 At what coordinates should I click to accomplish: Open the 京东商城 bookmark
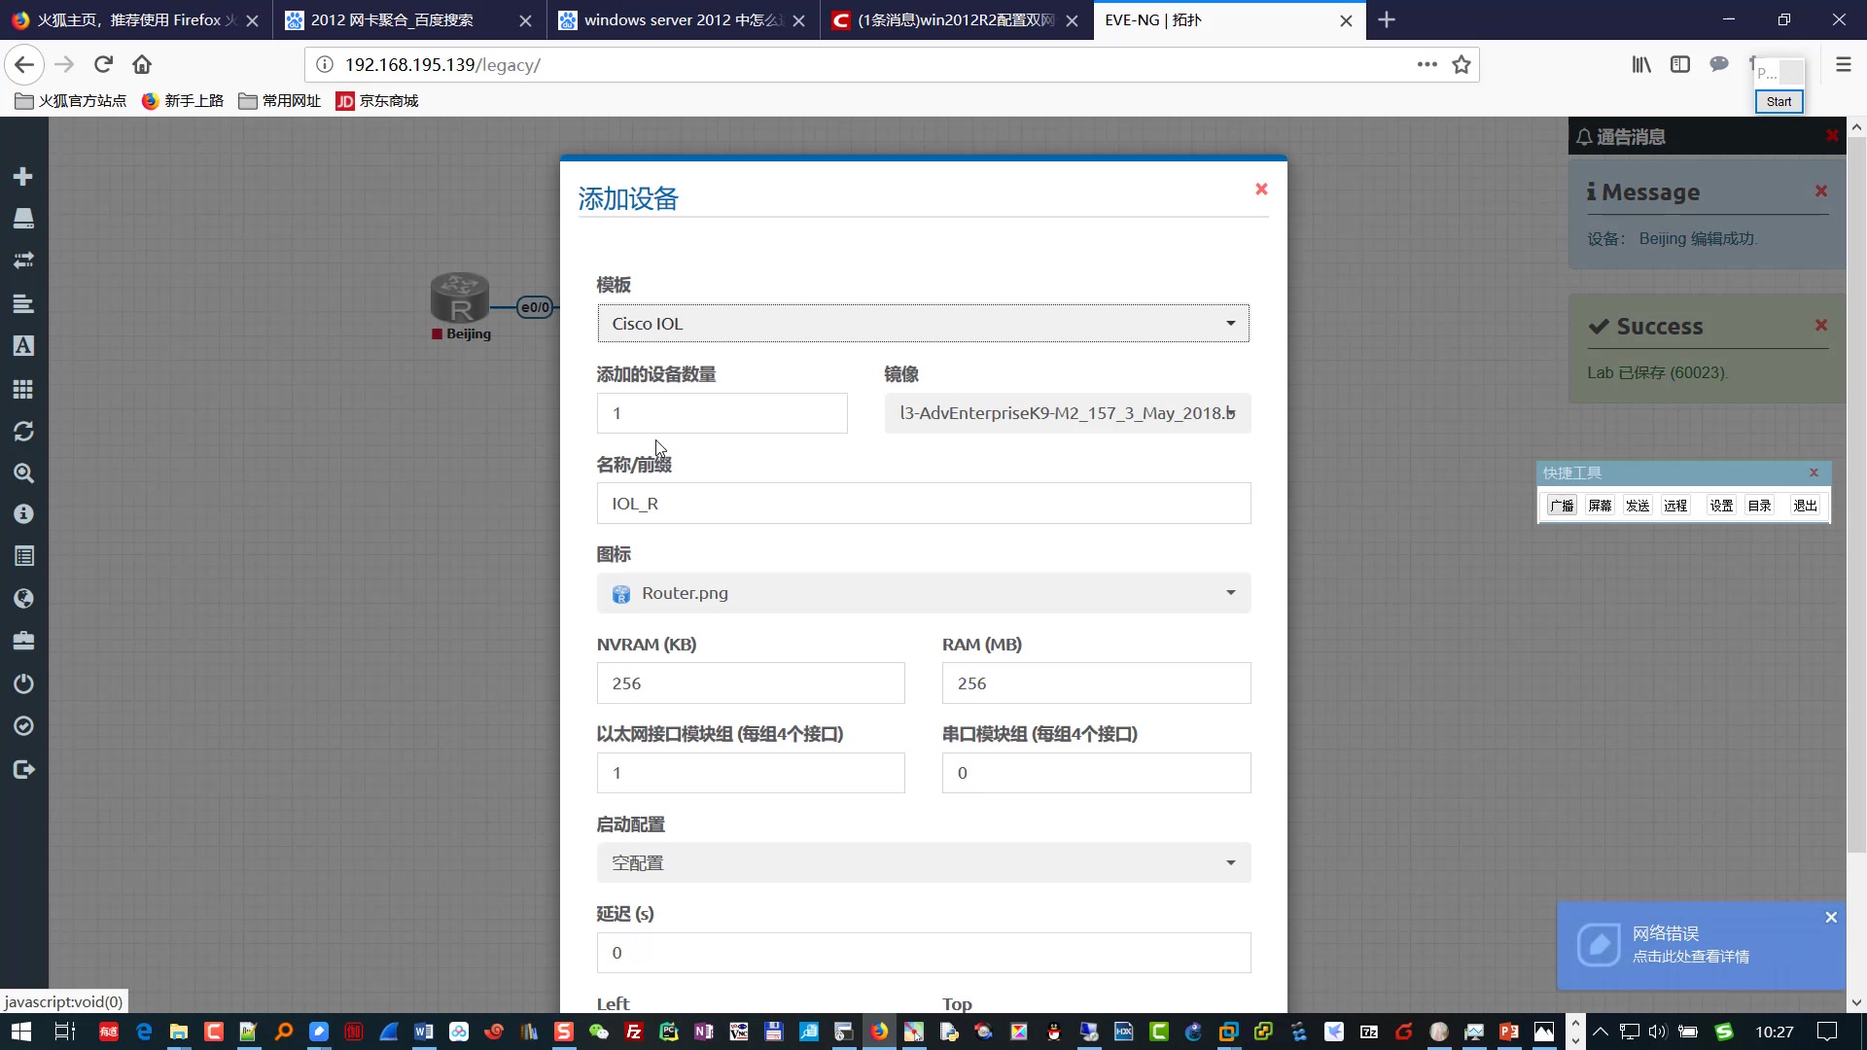[377, 100]
